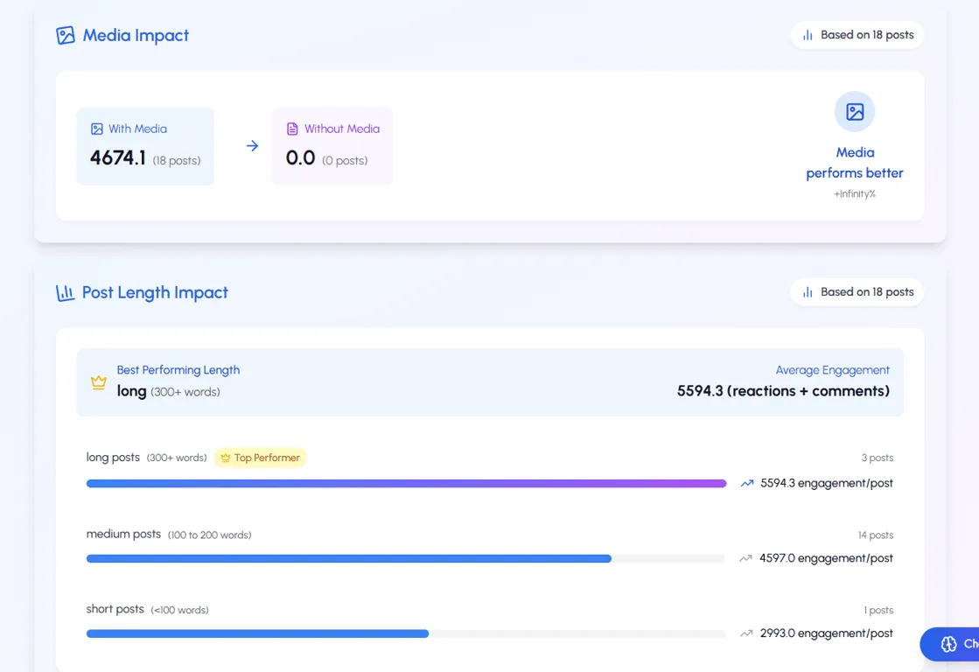Click 'Based on 18 posts' under Media Impact
This screenshot has width=979, height=672.
pos(857,35)
